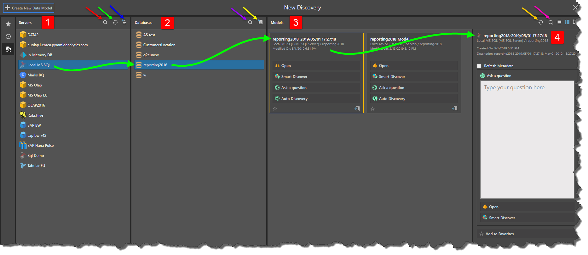The height and width of the screenshot is (255, 588).
Task: Select the MS Olap EU server
Action: pyautogui.click(x=37, y=95)
